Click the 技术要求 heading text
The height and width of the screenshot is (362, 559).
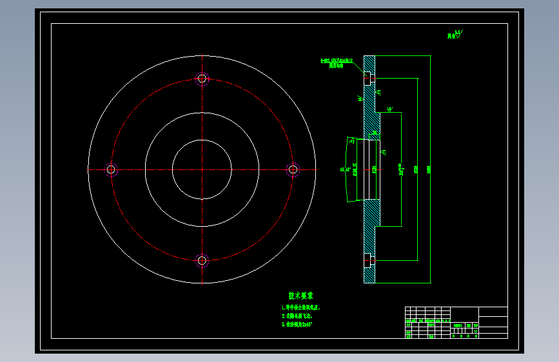tap(300, 296)
